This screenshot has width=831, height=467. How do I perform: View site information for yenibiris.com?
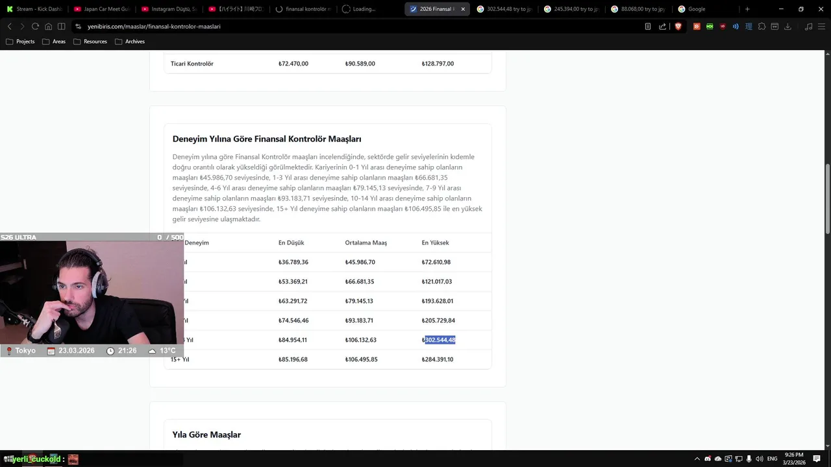tap(79, 27)
